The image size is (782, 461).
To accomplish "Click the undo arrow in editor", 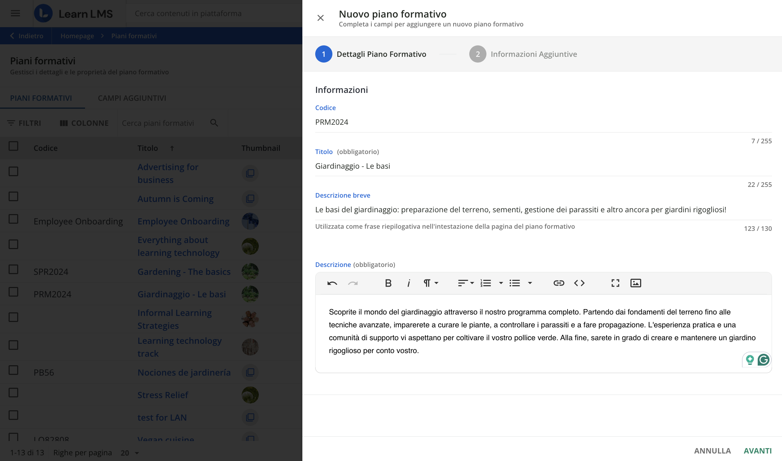I will click(332, 283).
